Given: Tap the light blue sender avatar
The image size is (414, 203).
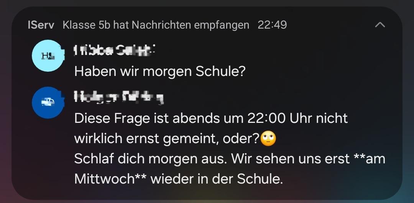Looking at the screenshot, I should click(x=48, y=55).
